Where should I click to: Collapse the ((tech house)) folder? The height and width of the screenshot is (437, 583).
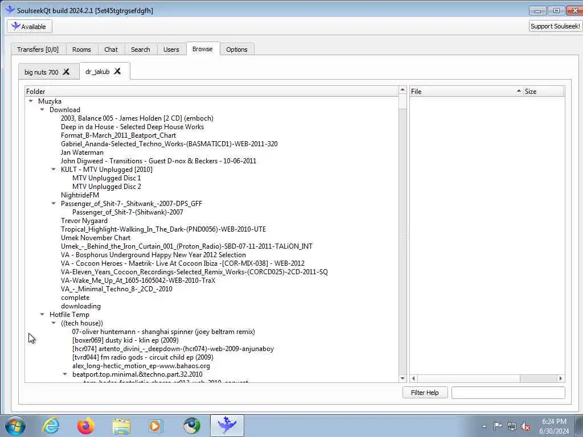[54, 323]
